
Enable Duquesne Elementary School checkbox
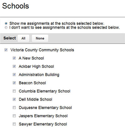(x=14, y=107)
